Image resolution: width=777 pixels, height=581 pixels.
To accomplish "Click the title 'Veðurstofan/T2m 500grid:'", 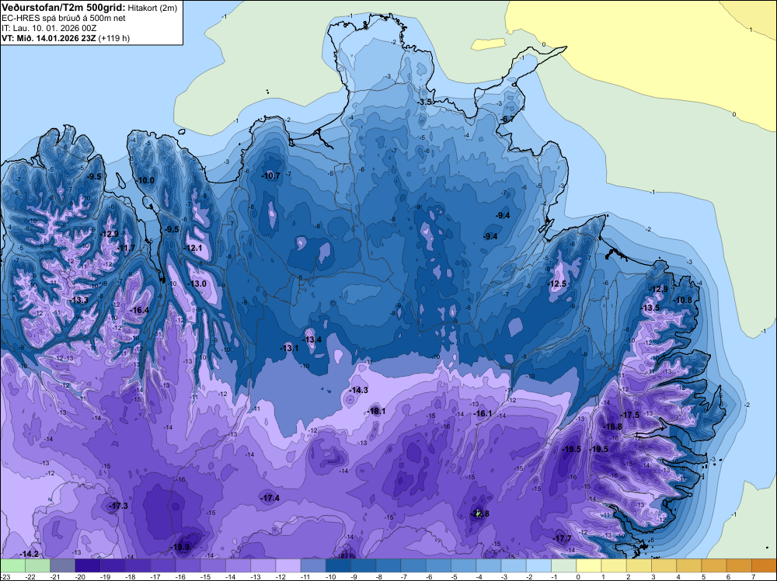I will pyautogui.click(x=64, y=8).
